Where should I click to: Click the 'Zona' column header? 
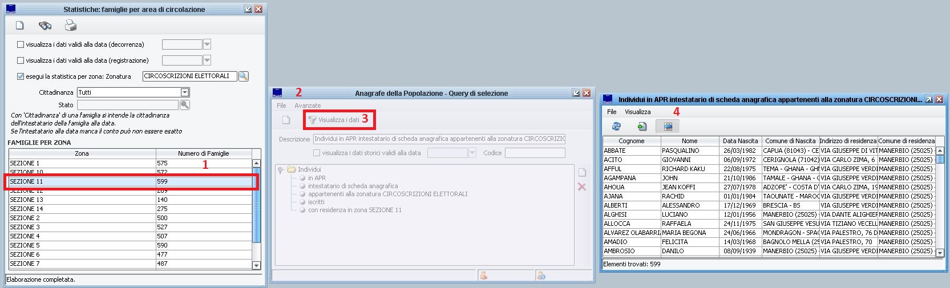point(82,153)
